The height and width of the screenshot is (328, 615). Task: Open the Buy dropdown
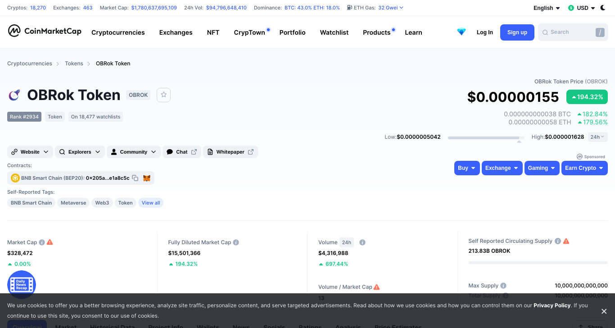467,168
